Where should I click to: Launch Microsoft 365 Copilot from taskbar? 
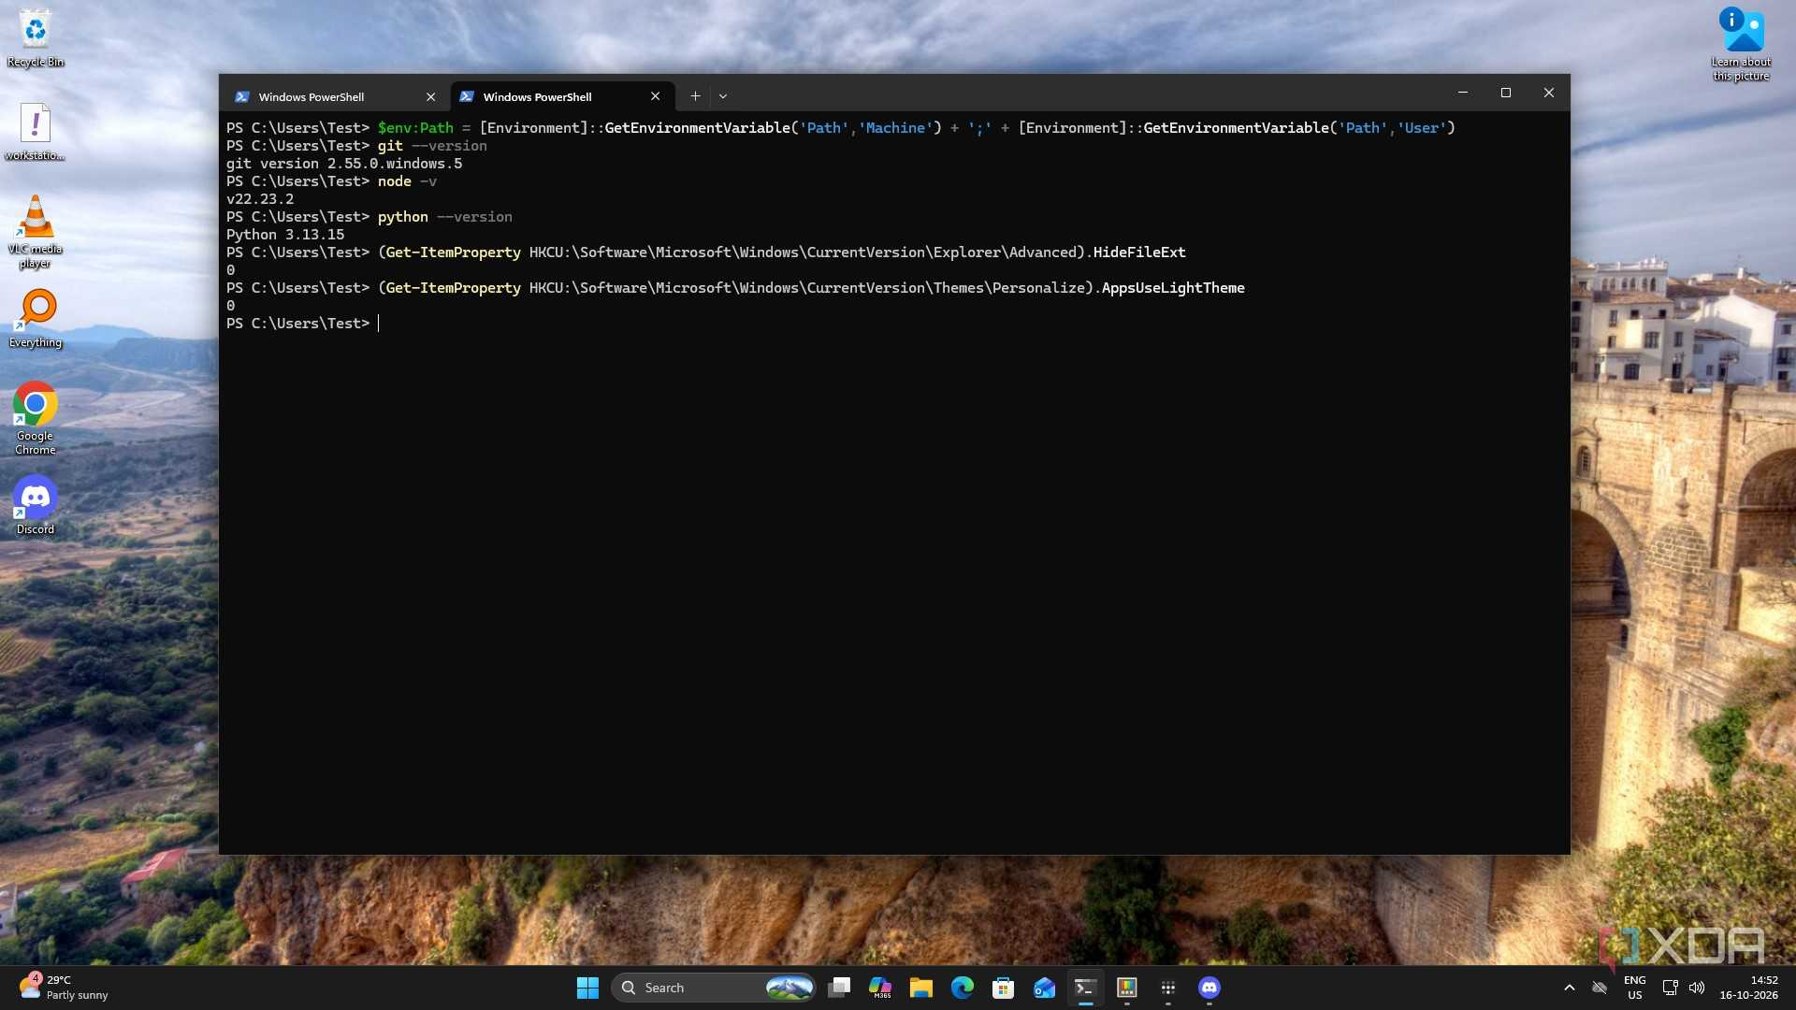(880, 988)
